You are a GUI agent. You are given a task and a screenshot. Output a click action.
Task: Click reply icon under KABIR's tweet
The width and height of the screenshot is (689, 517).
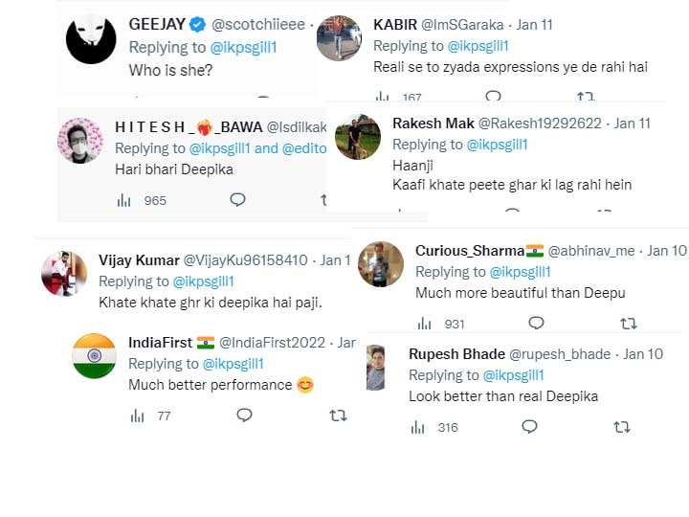click(493, 97)
